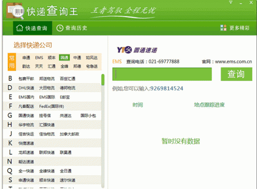The width and height of the screenshot is (257, 189).
Task: Click the orange 常用 category label
Action: pyautogui.click(x=12, y=62)
